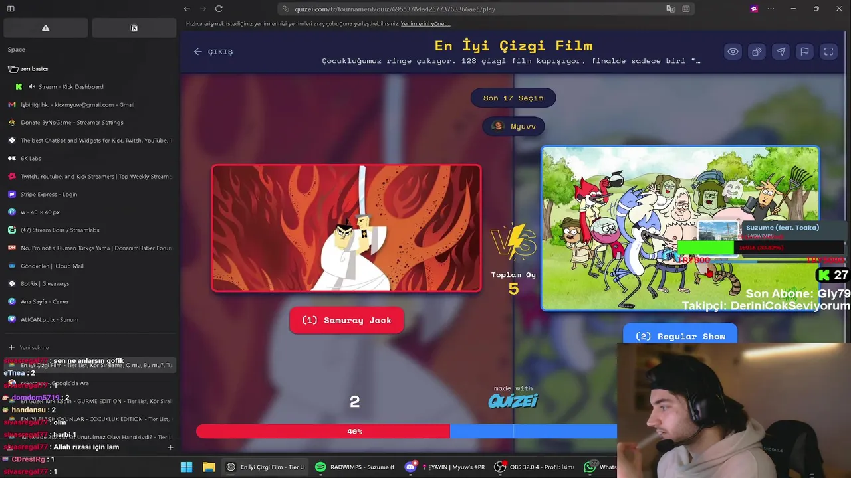Share the quiz with the paper plane icon
This screenshot has width=851, height=478.
[781, 52]
